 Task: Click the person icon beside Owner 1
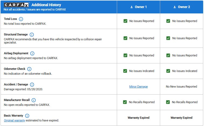click(131, 7)
